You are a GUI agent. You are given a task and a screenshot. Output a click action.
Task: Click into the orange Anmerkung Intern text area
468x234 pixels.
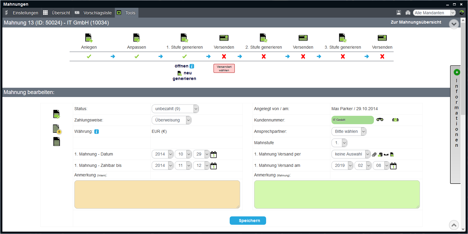[x=157, y=194]
